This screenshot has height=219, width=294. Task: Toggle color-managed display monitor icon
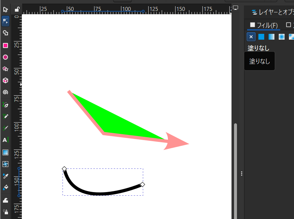click(x=235, y=8)
